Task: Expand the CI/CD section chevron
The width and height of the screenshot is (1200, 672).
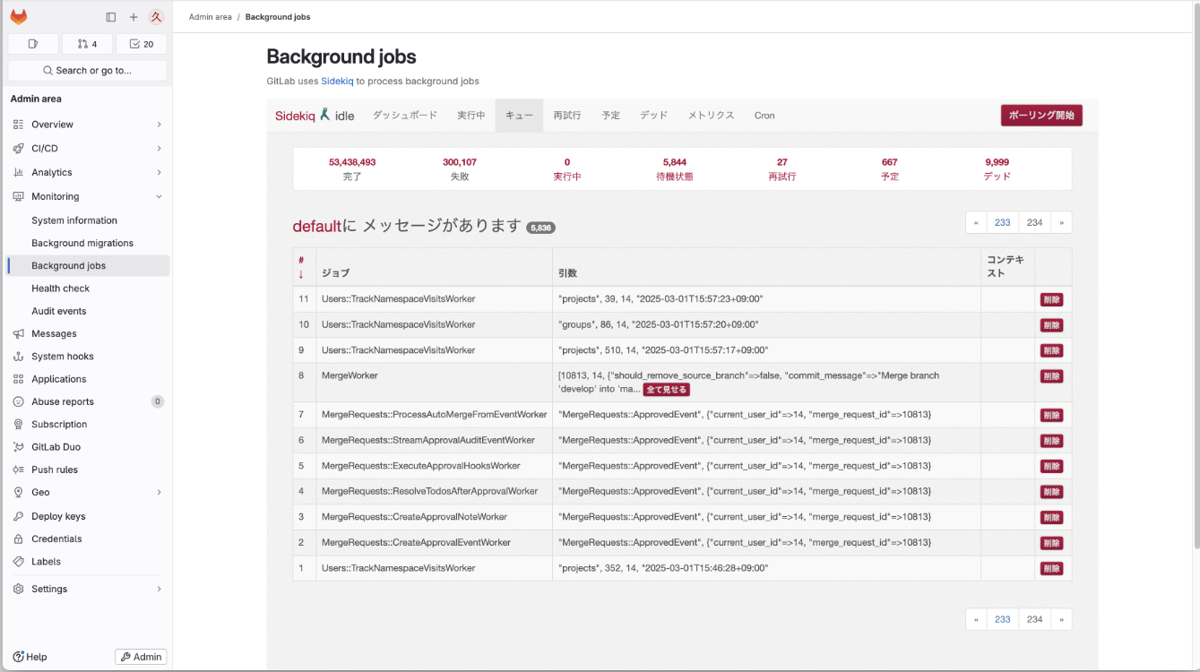Action: point(159,149)
